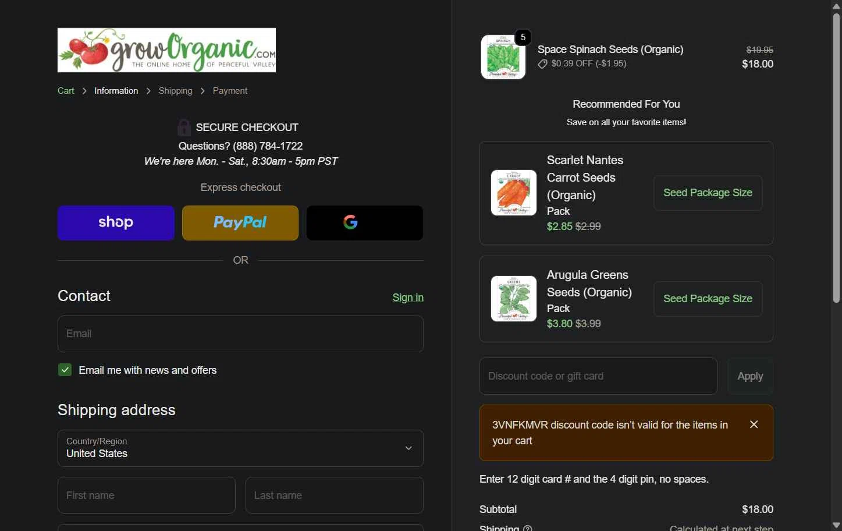Click the chevron arrow in Country/Region field
Screen dimensions: 842x531
pos(408,448)
